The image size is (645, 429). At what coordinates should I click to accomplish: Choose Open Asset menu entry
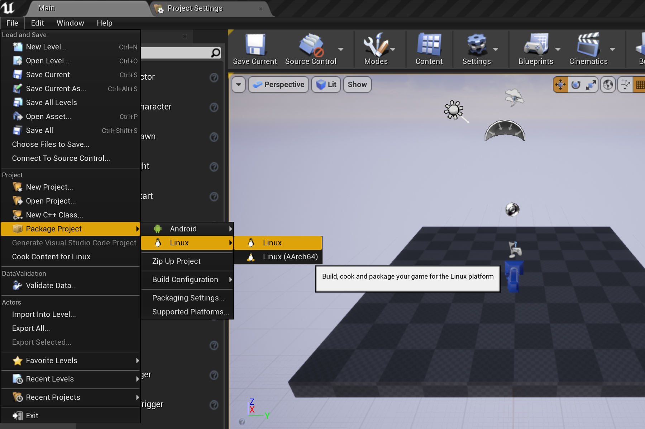pyautogui.click(x=70, y=117)
